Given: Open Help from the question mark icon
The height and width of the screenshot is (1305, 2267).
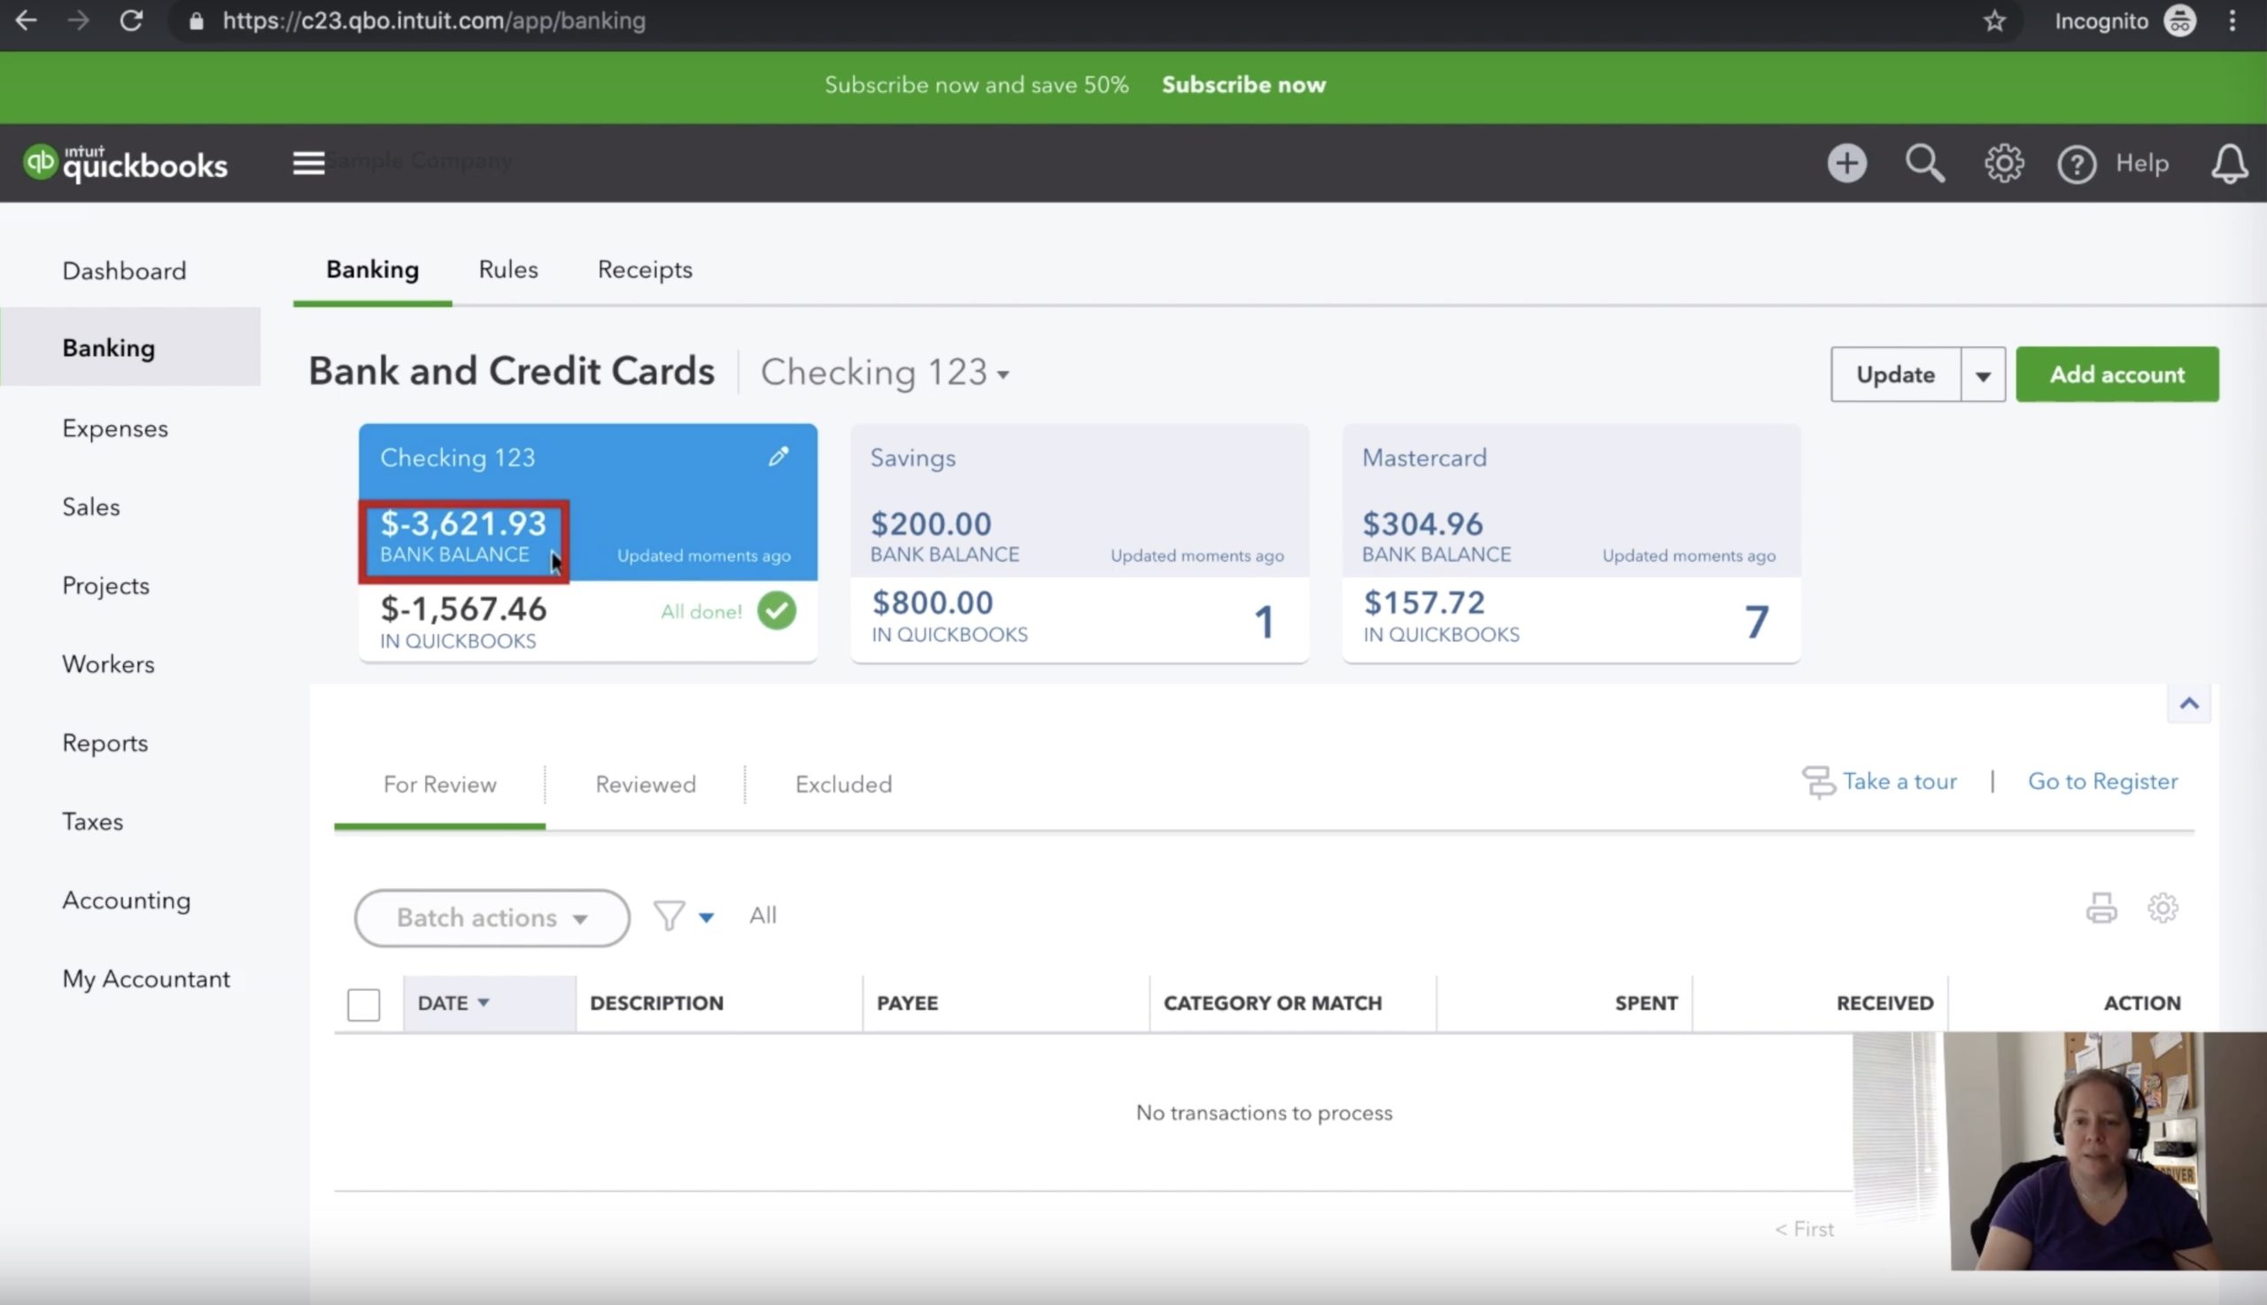Looking at the screenshot, I should click(x=2076, y=164).
